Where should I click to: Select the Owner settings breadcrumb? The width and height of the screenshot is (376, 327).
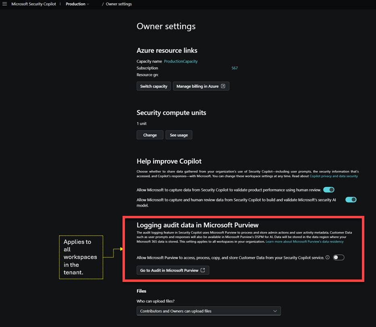[119, 4]
